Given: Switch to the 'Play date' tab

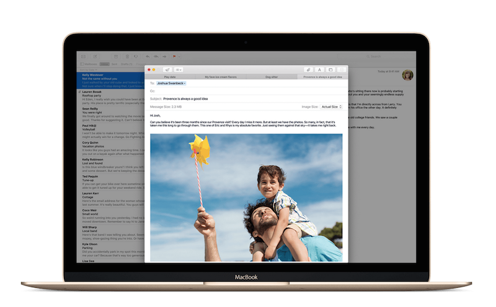Looking at the screenshot, I should (170, 77).
